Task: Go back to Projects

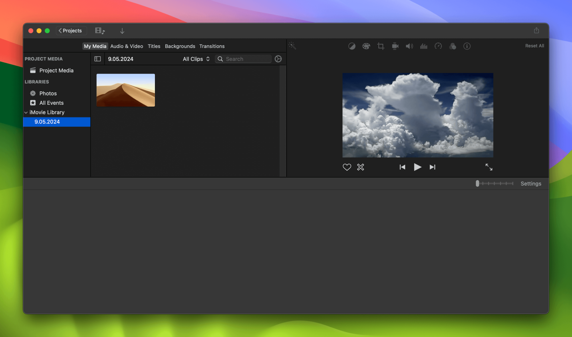Action: (x=71, y=30)
